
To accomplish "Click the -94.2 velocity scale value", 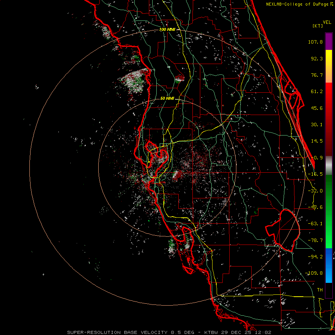I will click(x=315, y=256).
